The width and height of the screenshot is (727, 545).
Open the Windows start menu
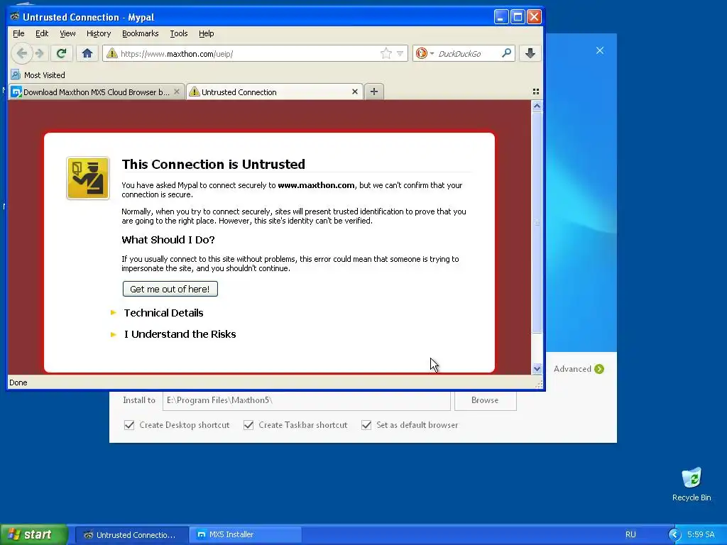pyautogui.click(x=34, y=534)
